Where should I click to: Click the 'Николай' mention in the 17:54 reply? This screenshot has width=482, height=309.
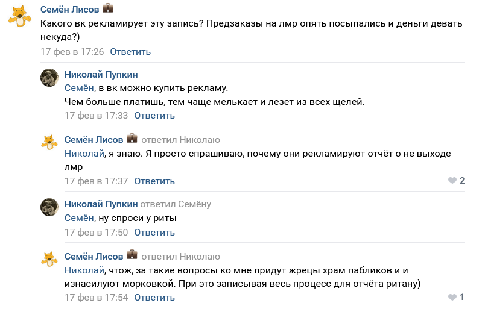click(84, 270)
